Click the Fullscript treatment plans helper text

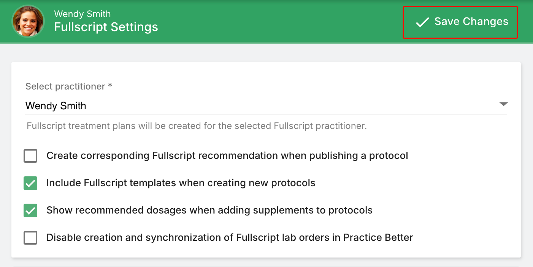click(197, 126)
